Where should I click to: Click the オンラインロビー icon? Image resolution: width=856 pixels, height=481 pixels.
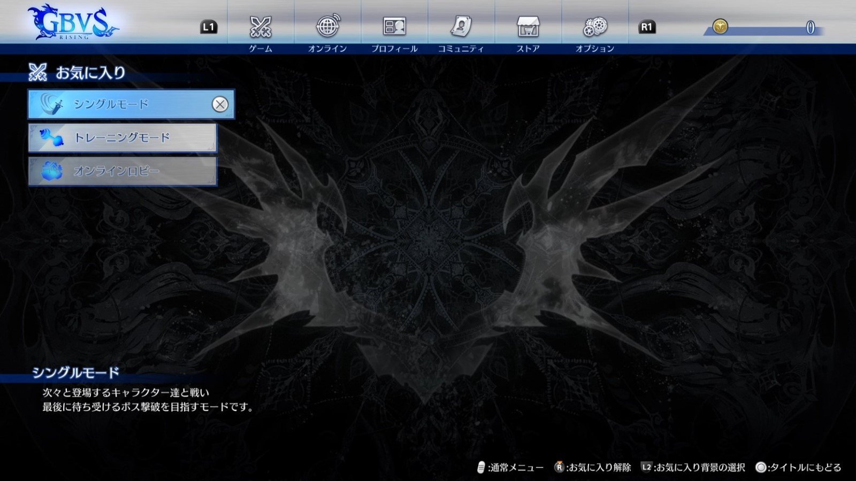pyautogui.click(x=52, y=171)
